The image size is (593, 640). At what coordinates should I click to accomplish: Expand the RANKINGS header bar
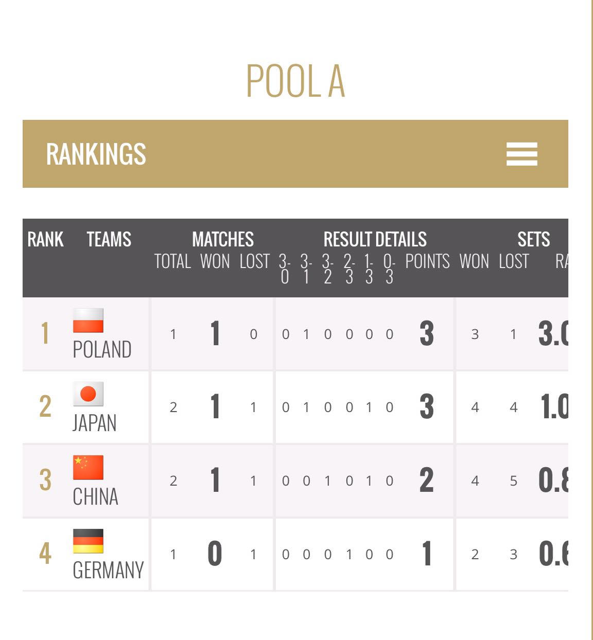tap(295, 154)
